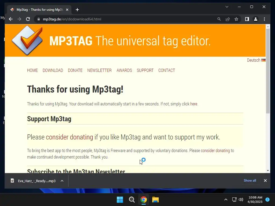
Task: Click the 'Thanks for using Mp3tag!' heading
Action: click(x=75, y=89)
